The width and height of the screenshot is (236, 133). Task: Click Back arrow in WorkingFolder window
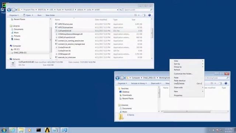click(118, 78)
